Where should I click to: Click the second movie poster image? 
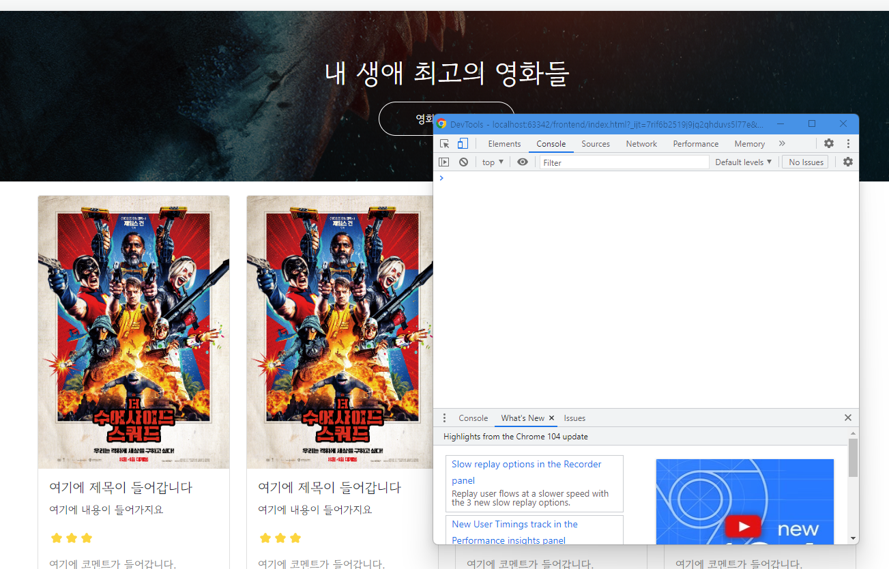[340, 332]
